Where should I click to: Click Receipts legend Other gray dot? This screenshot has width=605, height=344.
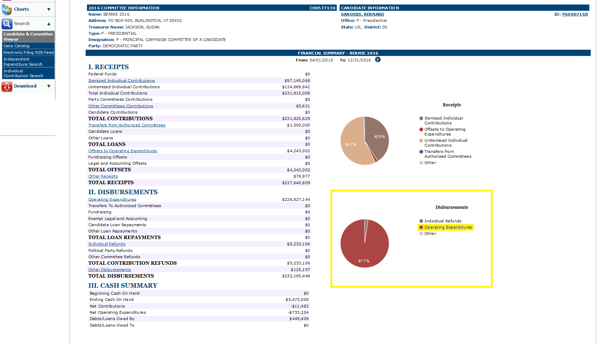(x=421, y=163)
